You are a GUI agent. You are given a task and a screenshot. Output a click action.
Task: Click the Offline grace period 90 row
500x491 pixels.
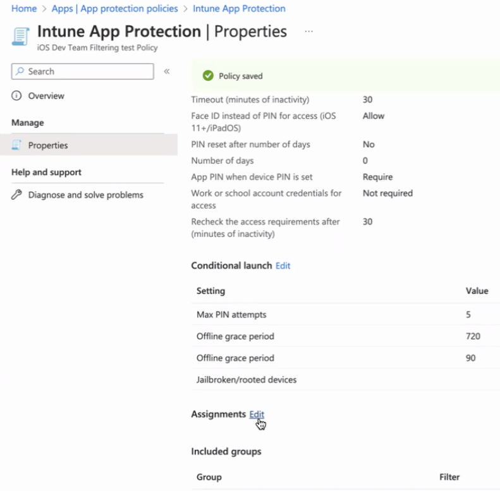coord(345,358)
